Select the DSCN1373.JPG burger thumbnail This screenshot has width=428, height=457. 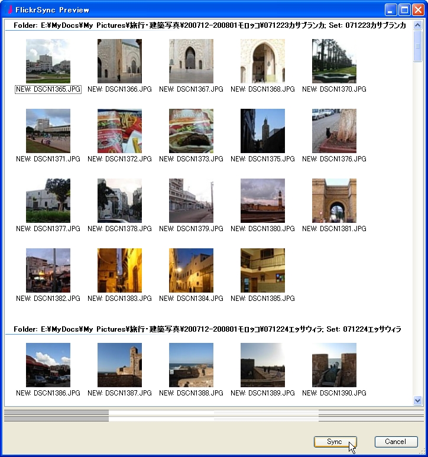pyautogui.click(x=191, y=131)
